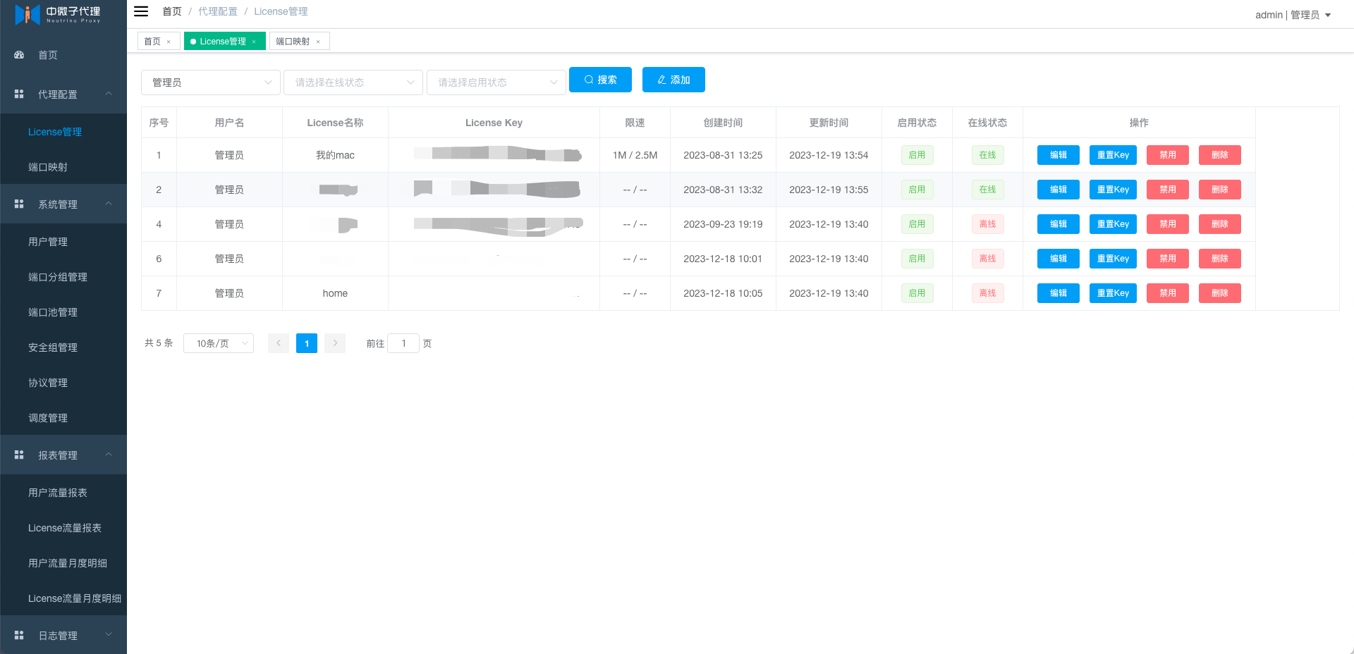Click the grid icon beside 系统管理
Image resolution: width=1354 pixels, height=654 pixels.
tap(19, 204)
